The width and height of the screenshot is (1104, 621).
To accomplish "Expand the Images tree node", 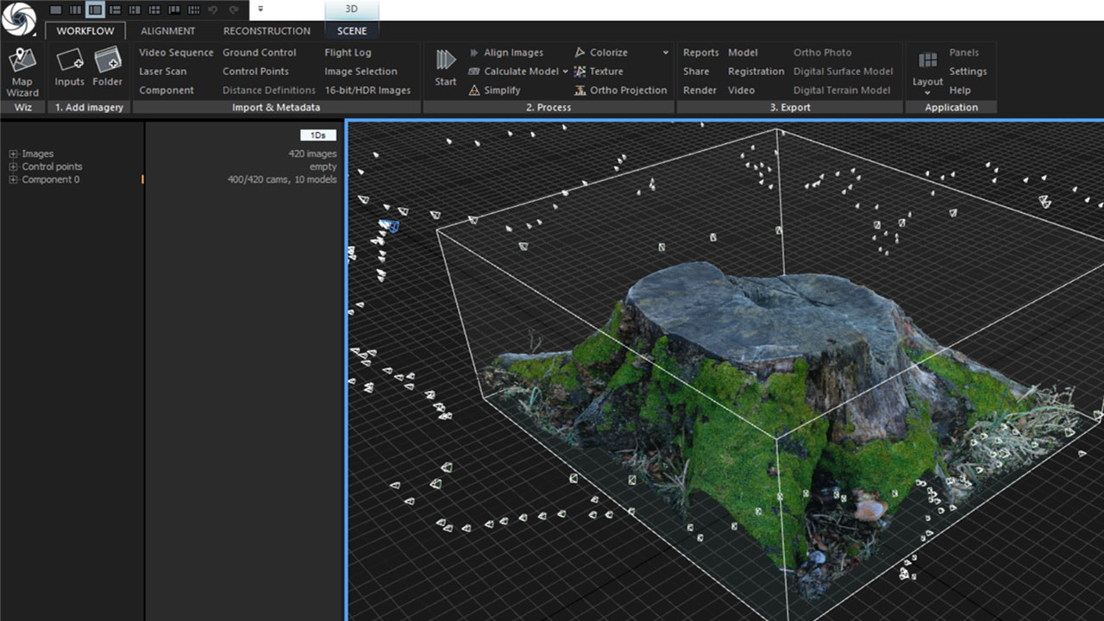I will pos(13,154).
